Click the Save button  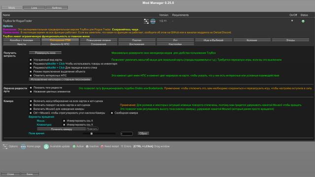point(30,174)
